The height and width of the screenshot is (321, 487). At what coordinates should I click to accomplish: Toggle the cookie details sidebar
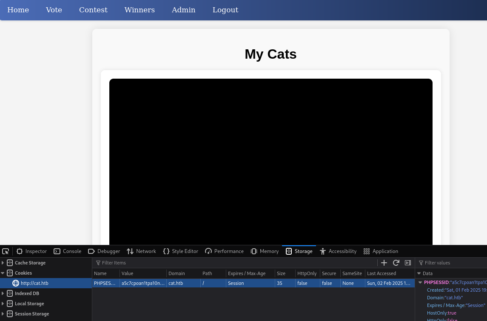tap(408, 263)
